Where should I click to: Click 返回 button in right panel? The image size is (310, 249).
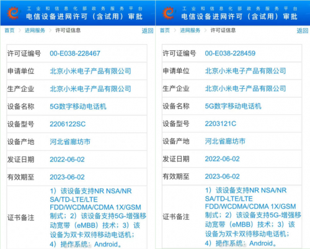click(x=303, y=30)
